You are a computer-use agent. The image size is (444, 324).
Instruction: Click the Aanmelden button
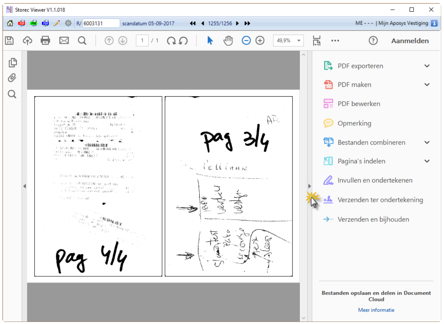[410, 41]
